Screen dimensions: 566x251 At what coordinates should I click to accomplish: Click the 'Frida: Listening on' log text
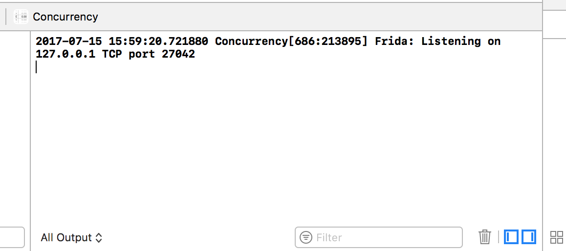438,42
